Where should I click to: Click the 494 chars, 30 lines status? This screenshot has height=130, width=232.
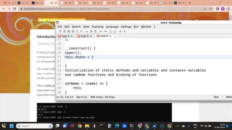[x=102, y=97]
